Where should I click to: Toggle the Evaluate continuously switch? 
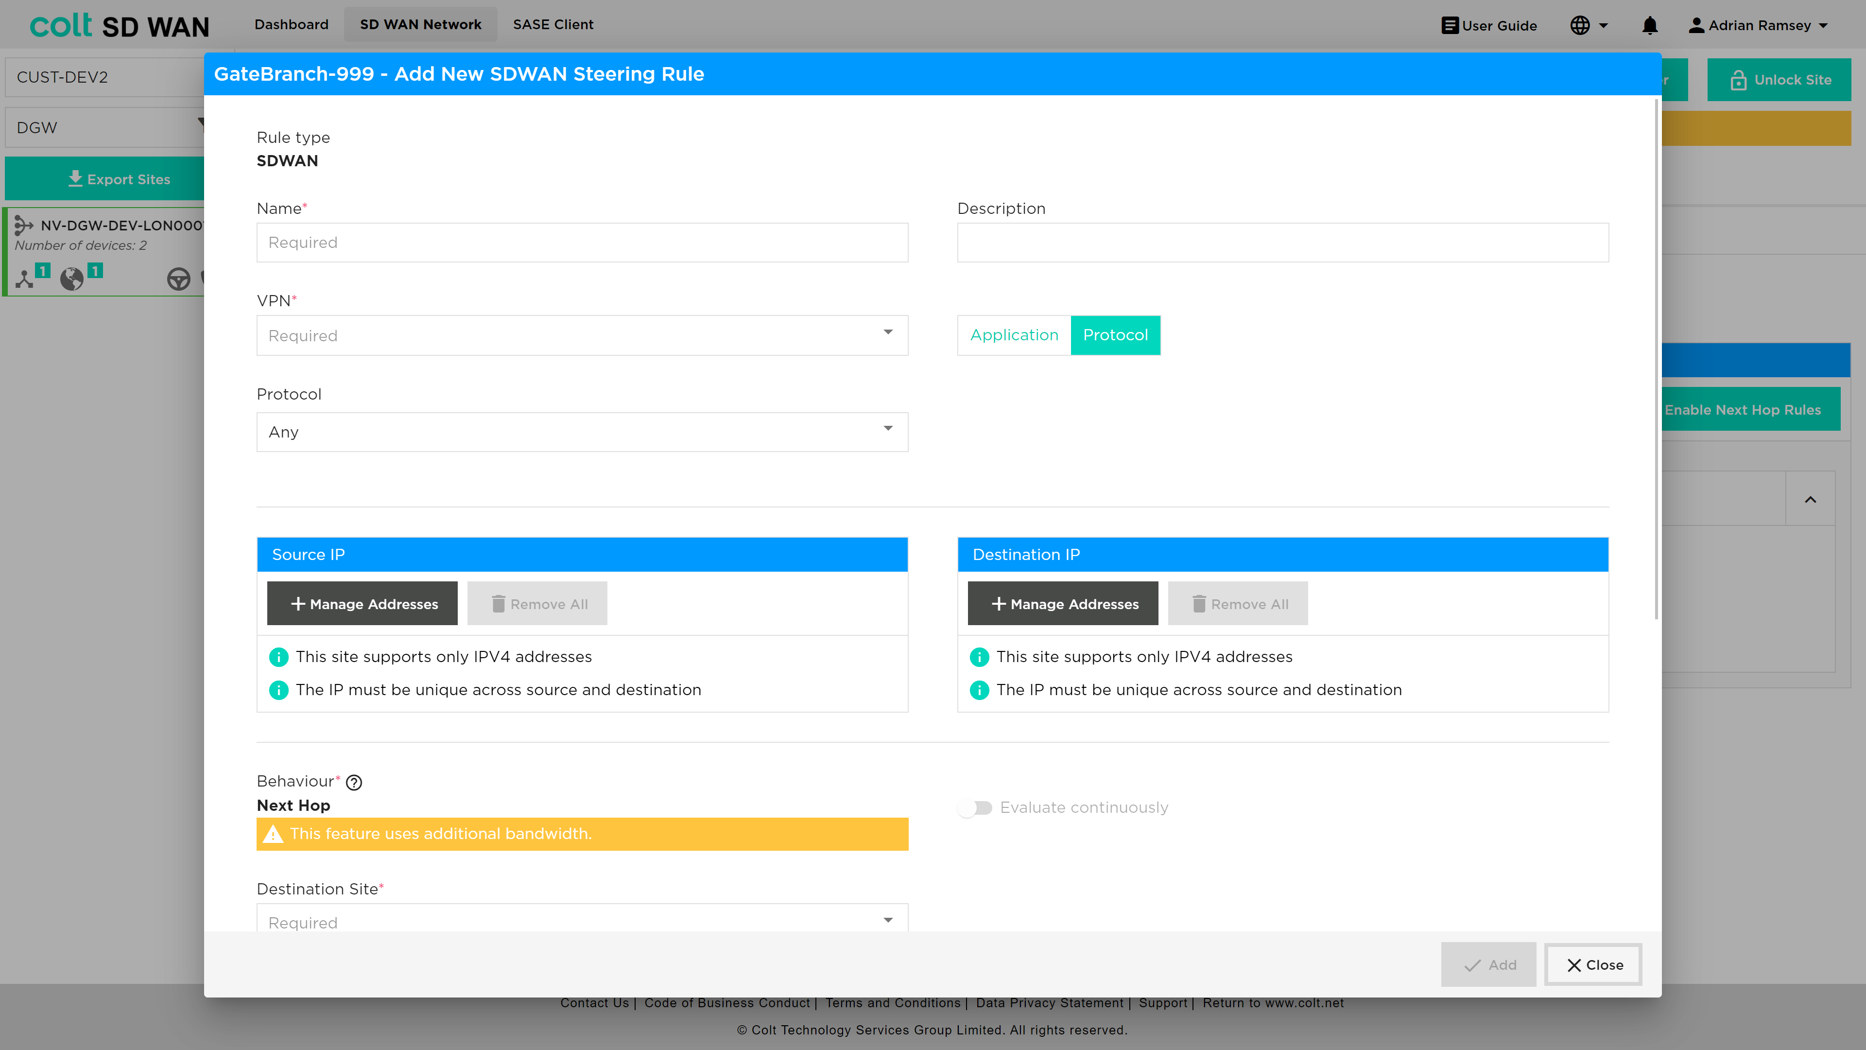[x=974, y=808]
